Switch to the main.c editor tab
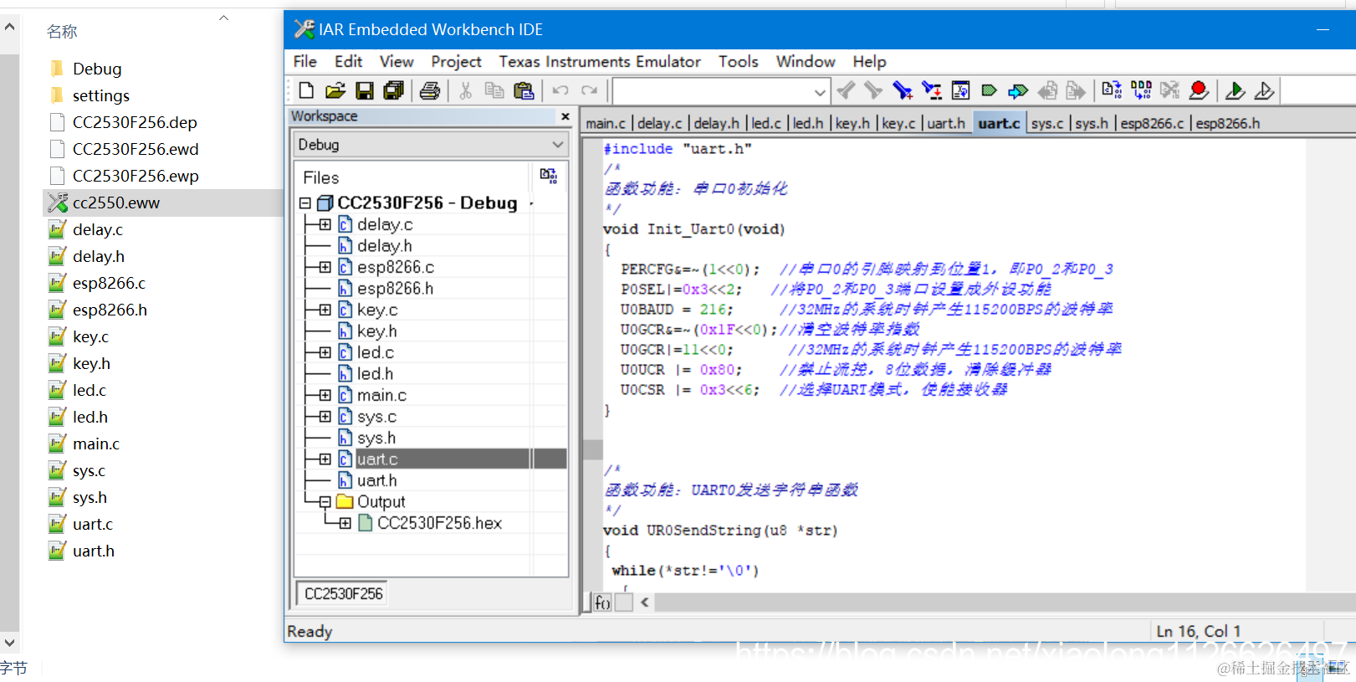The width and height of the screenshot is (1356, 682). [606, 123]
